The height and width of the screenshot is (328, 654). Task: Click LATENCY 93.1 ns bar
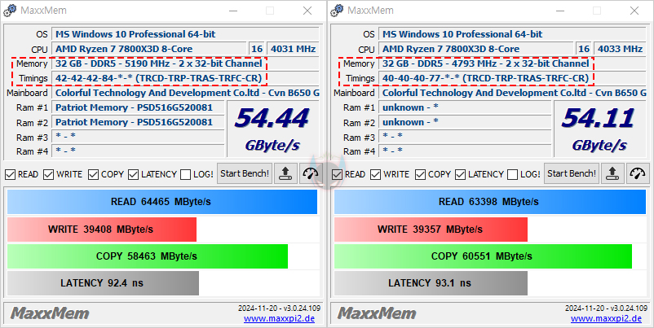431,283
